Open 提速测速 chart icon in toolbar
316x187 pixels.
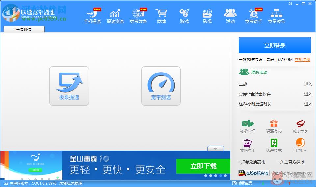[x=115, y=16]
